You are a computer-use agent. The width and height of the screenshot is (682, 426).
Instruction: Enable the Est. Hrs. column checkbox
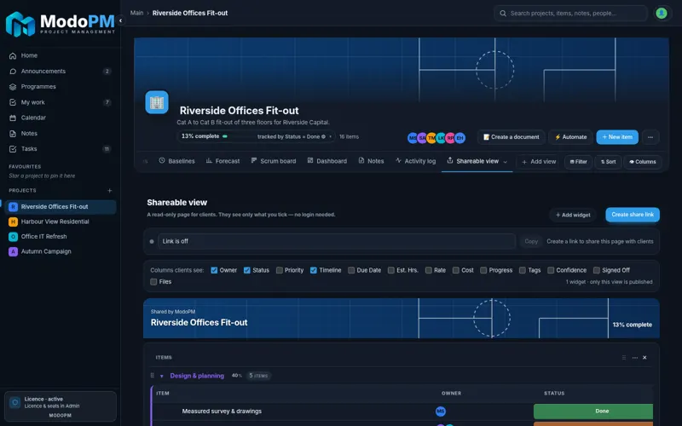391,270
